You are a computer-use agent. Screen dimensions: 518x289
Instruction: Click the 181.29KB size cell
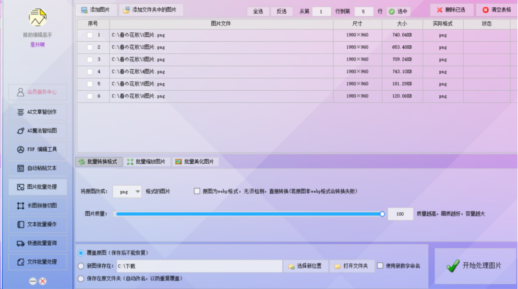click(402, 84)
